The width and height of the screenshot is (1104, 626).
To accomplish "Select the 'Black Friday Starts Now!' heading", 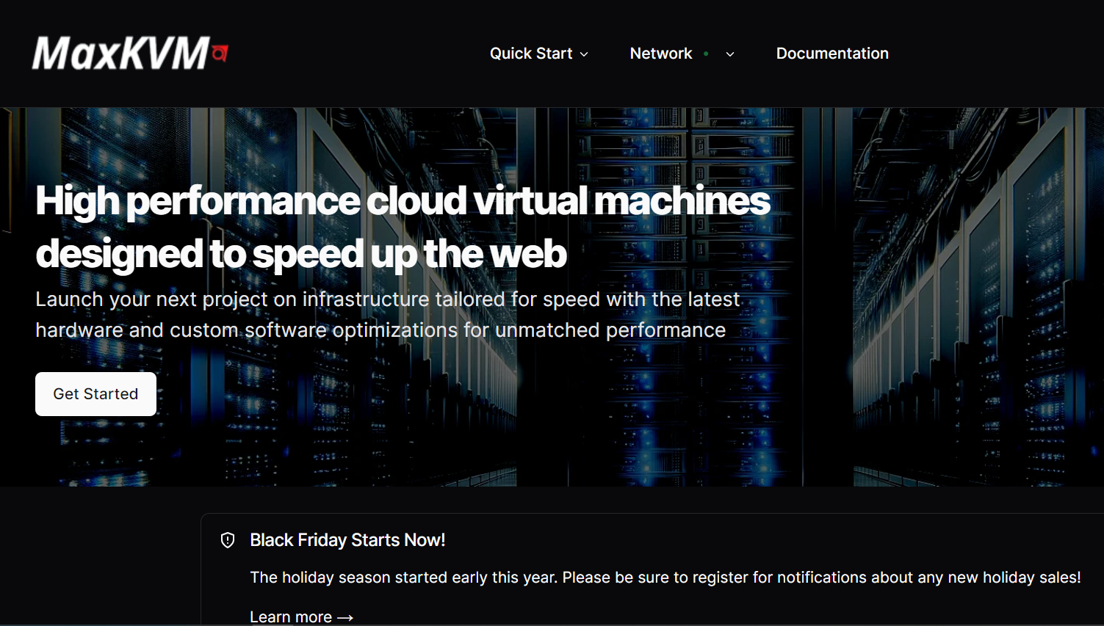I will [x=347, y=540].
